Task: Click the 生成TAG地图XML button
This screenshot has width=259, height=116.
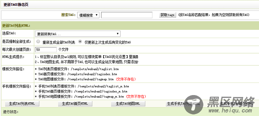Action: click(x=128, y=104)
